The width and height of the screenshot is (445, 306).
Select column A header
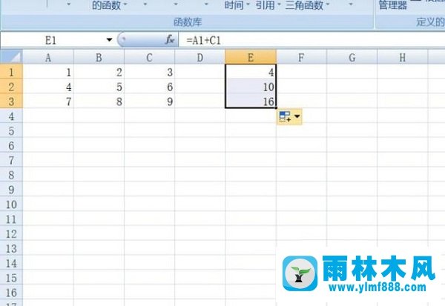tap(48, 58)
